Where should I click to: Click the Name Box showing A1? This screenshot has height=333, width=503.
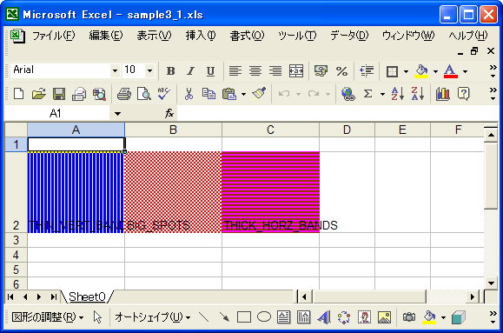pos(57,113)
